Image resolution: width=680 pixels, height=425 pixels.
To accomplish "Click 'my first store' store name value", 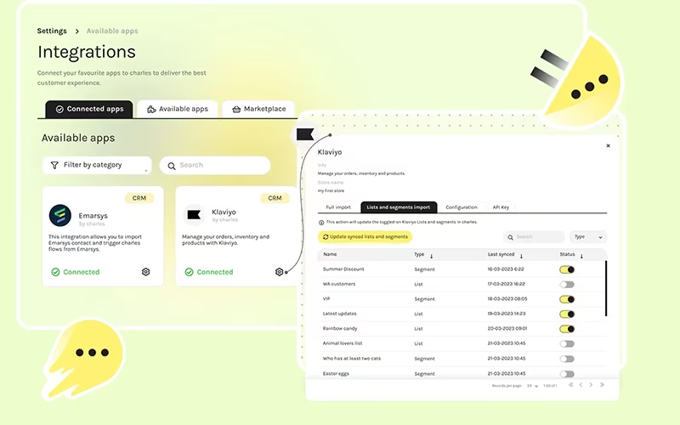I will click(x=331, y=190).
